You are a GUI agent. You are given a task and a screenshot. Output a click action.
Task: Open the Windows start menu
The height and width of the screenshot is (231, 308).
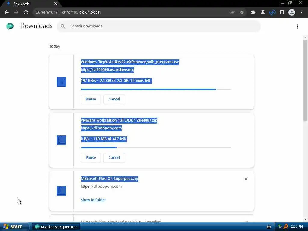(14, 227)
